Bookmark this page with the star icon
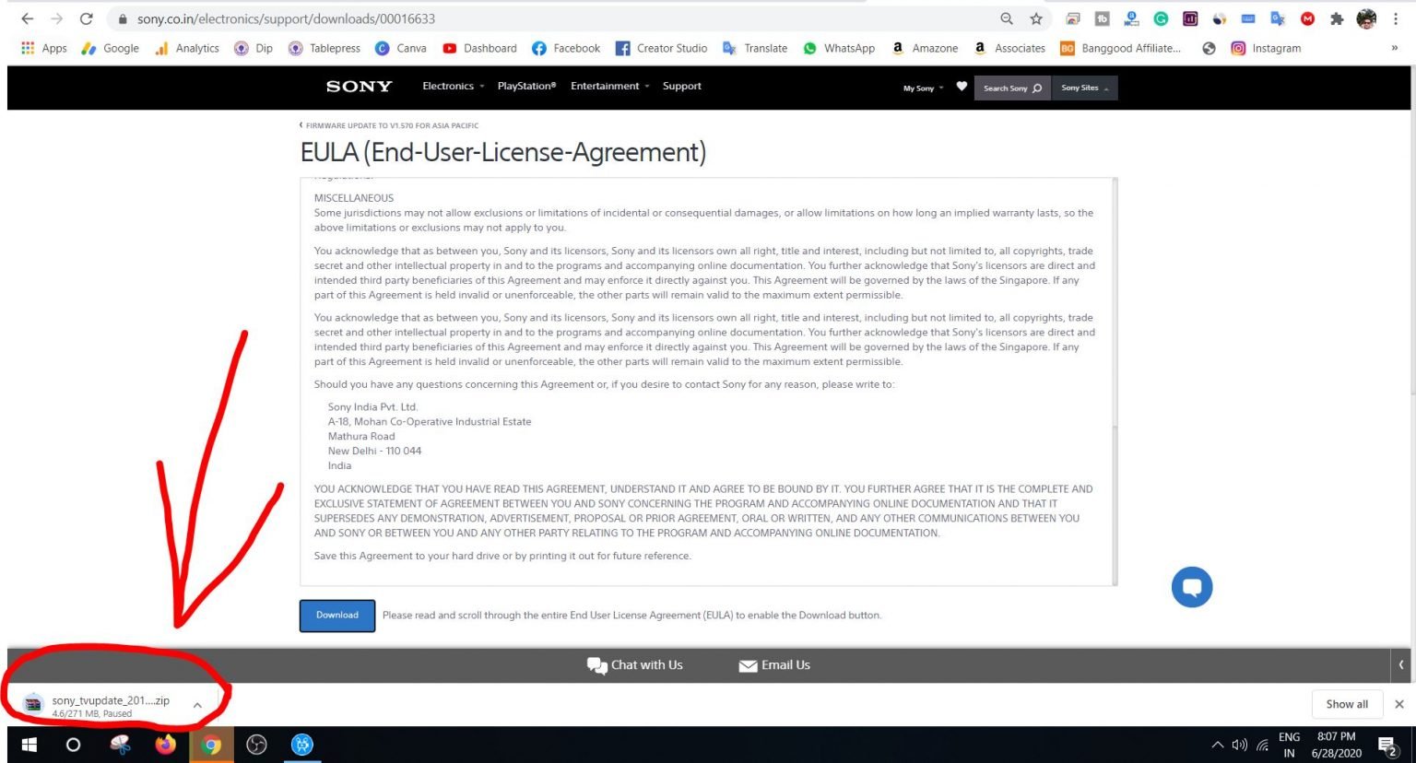Image resolution: width=1416 pixels, height=763 pixels. pos(1036,18)
